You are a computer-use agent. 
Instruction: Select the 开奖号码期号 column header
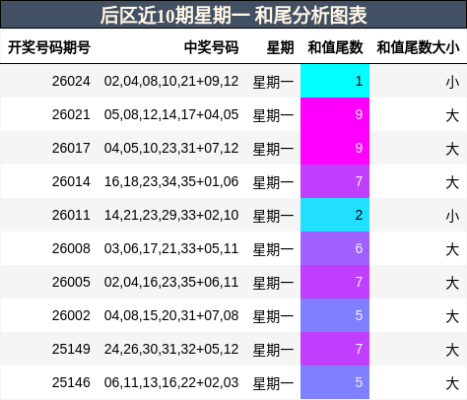coord(49,47)
